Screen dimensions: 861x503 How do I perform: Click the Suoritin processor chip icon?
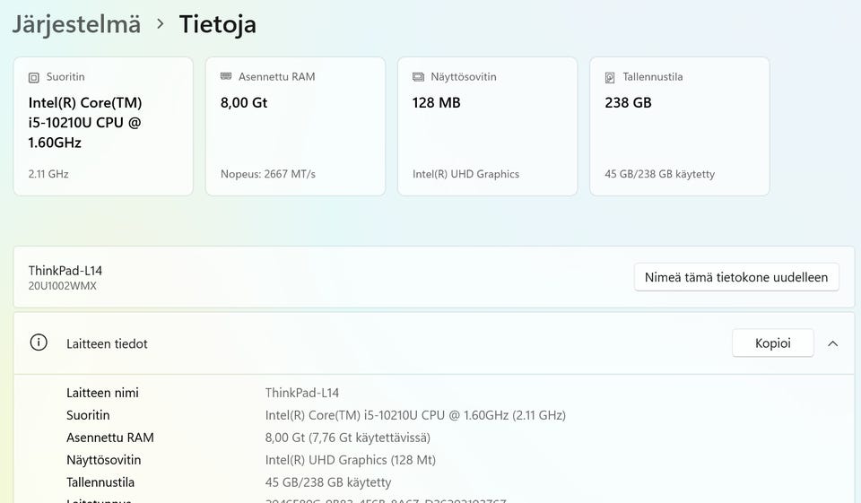pos(34,77)
